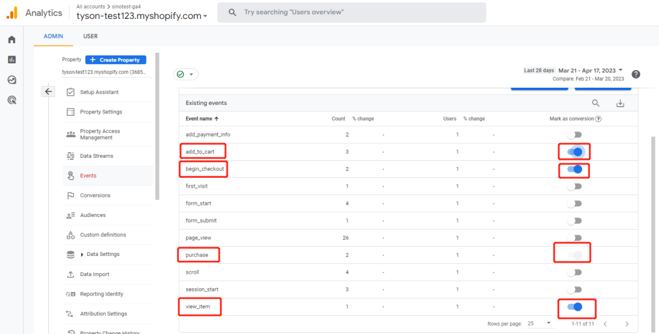Expand the Data Settings section
Viewport: 659px width, 334px height.
tap(82, 255)
